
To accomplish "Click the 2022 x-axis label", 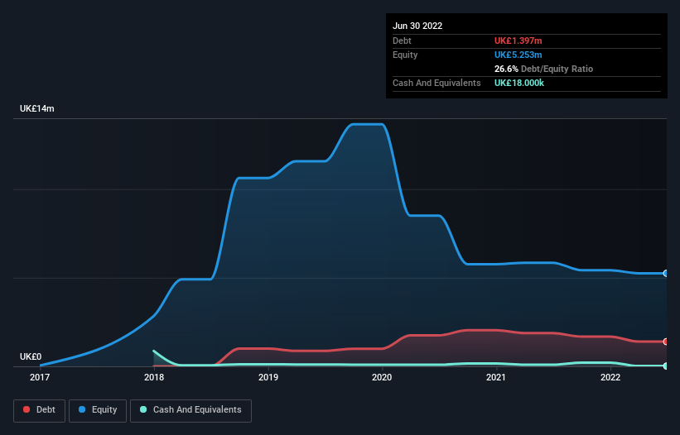I will click(x=610, y=377).
